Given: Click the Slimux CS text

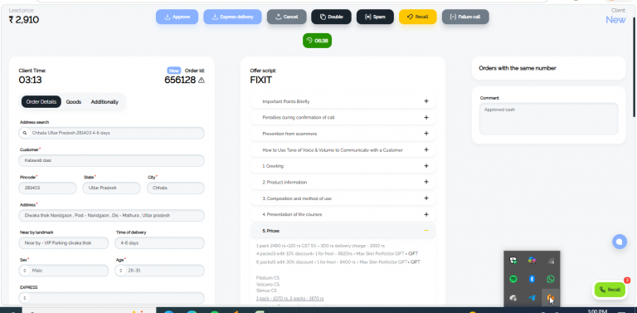Looking at the screenshot, I should [266, 291].
